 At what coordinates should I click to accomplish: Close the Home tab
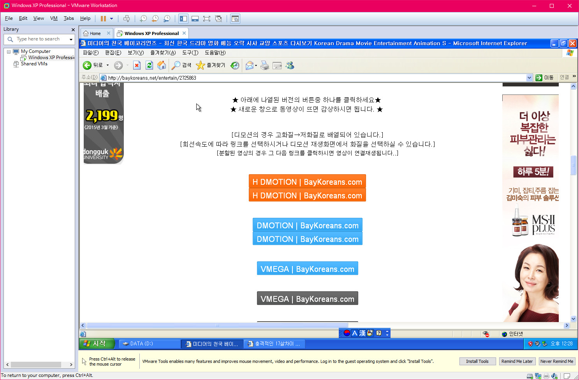click(109, 33)
